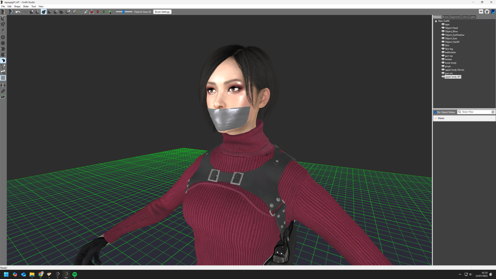Select the red triangle Collapse Vertex tool
This screenshot has width=496, height=279.
(x=92, y=12)
